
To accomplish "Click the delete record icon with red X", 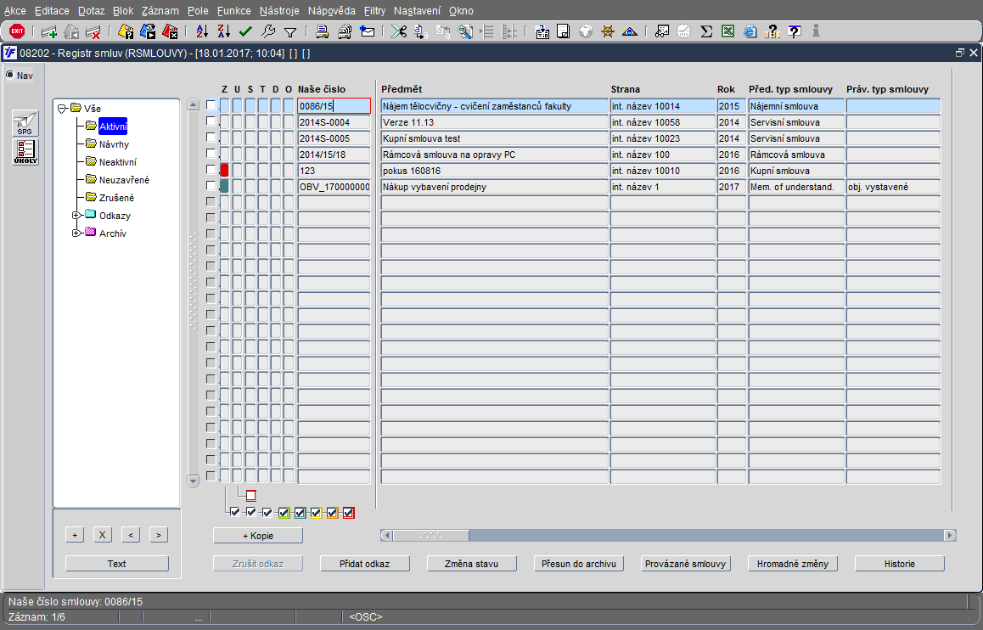I will click(x=93, y=31).
